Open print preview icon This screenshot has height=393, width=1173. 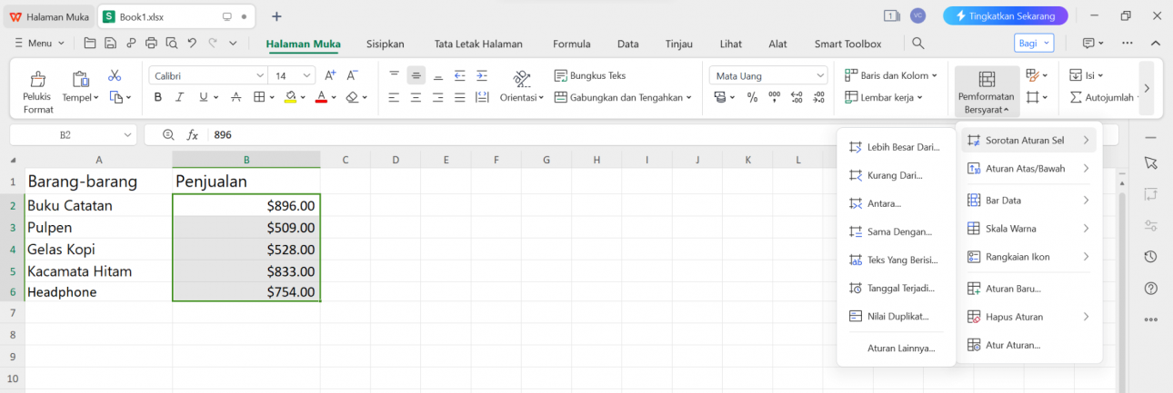click(171, 43)
